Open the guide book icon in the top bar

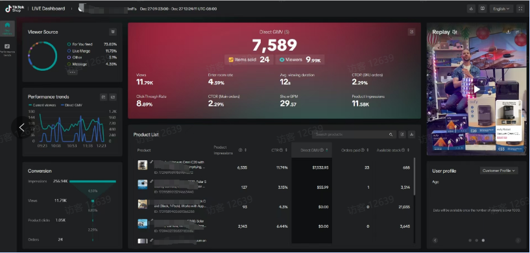tap(483, 9)
